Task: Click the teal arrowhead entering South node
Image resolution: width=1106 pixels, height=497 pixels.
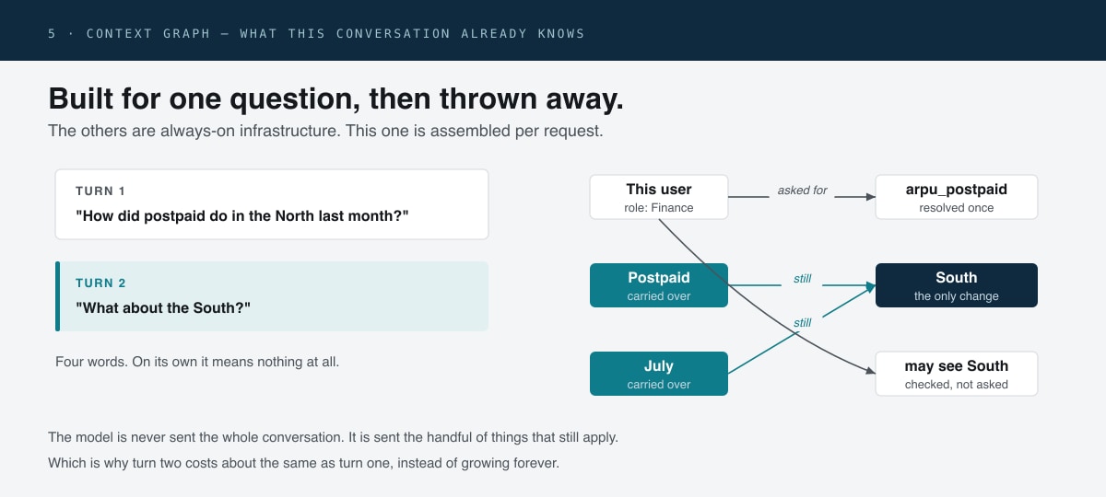Action: point(868,287)
